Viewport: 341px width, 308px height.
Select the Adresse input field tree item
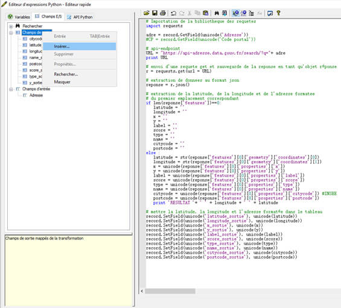pyautogui.click(x=36, y=95)
